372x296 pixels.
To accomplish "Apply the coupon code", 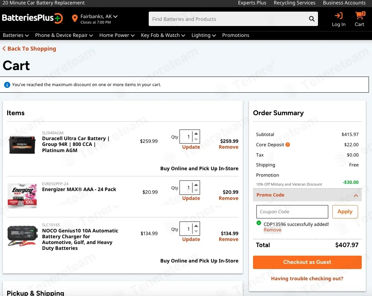I will 345,212.
